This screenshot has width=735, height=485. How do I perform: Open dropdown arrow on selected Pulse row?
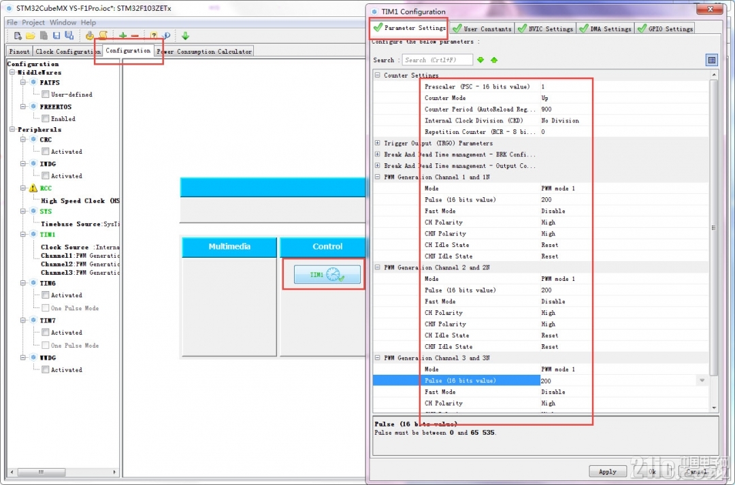702,380
